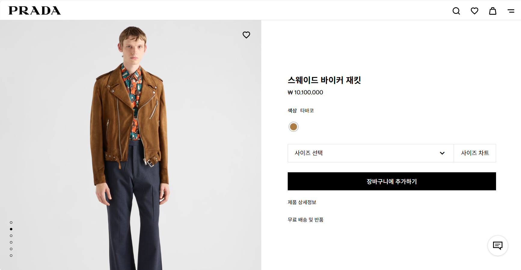Expand 무료 배송 및 반품 section
Image resolution: width=521 pixels, height=270 pixels.
coord(305,220)
